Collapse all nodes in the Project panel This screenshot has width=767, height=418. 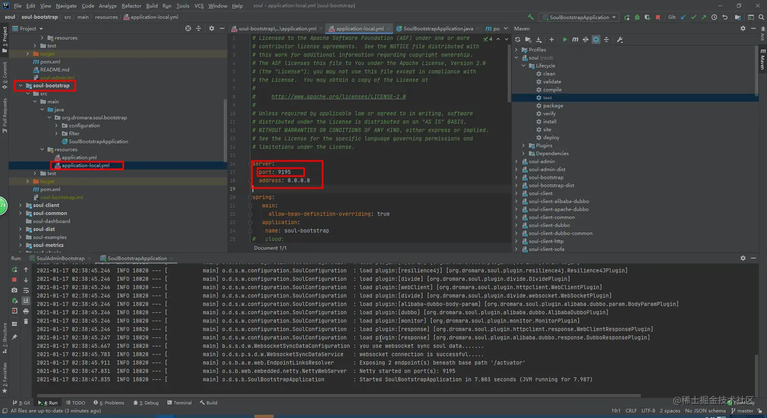(198, 28)
